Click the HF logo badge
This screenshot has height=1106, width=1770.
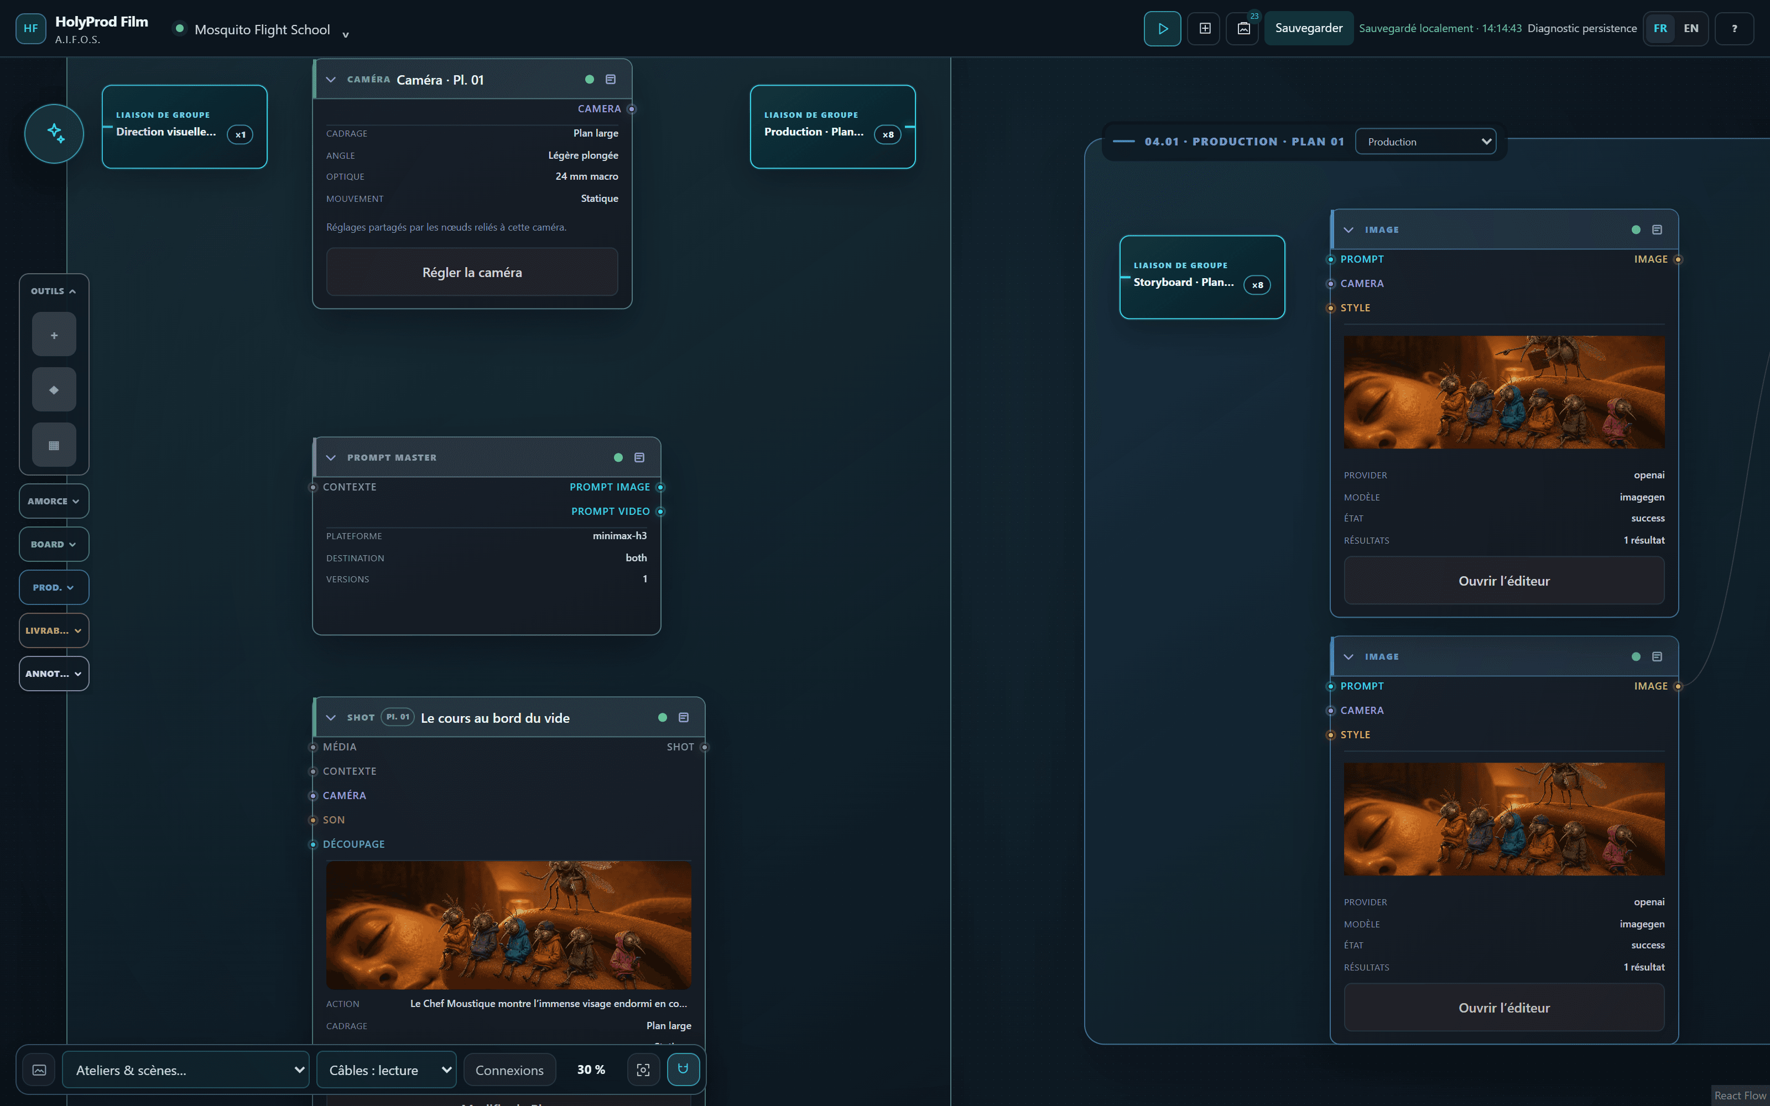[31, 29]
